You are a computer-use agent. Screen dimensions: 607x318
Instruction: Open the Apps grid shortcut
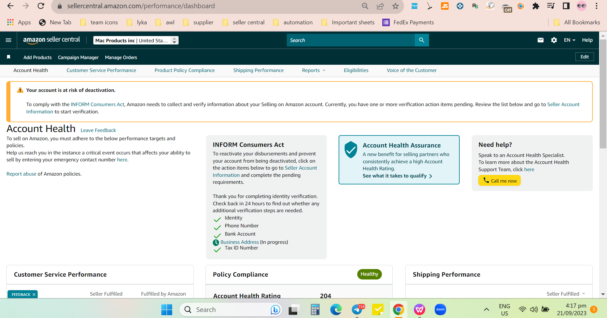tap(19, 22)
